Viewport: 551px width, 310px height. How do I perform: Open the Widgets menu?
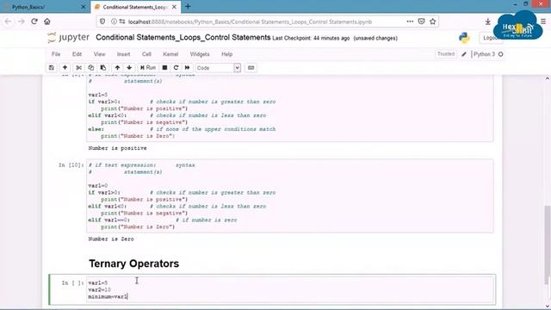[x=200, y=54]
